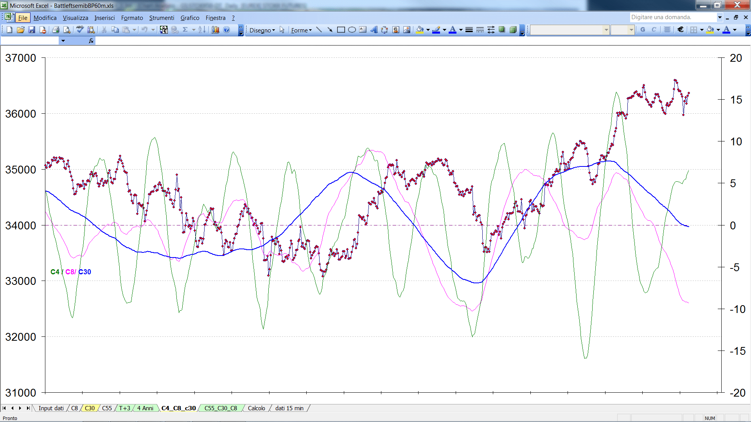Insert a diagram with the cycle icon

[385, 30]
